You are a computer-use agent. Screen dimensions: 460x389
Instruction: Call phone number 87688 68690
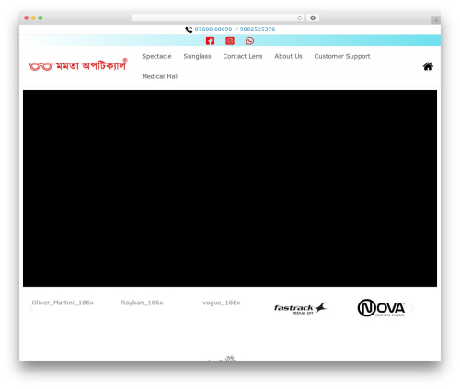[x=213, y=29]
